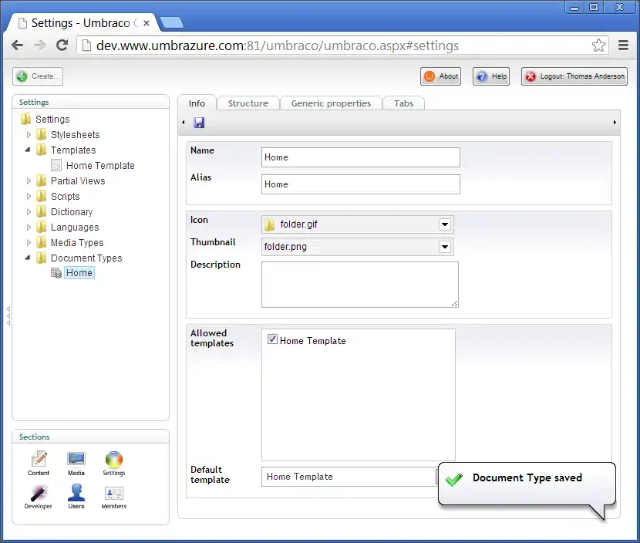Screen dimensions: 640x543
Task: Click the Stylesheets folder icon
Action: point(41,134)
